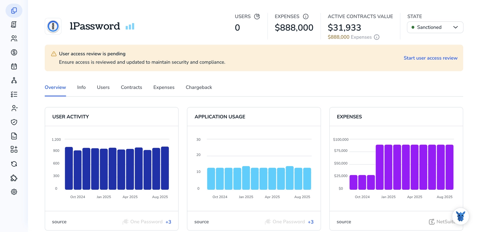Switch to the Contracts tab
This screenshot has width=480, height=232.
coord(131,87)
